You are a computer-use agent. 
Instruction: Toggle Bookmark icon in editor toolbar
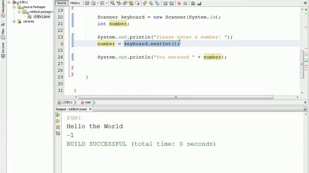click(157, 3)
